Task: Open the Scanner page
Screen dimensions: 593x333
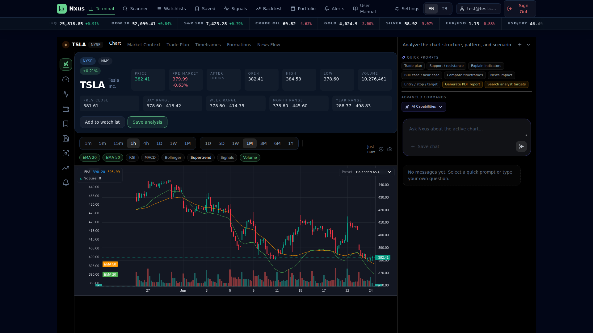Action: (x=135, y=9)
